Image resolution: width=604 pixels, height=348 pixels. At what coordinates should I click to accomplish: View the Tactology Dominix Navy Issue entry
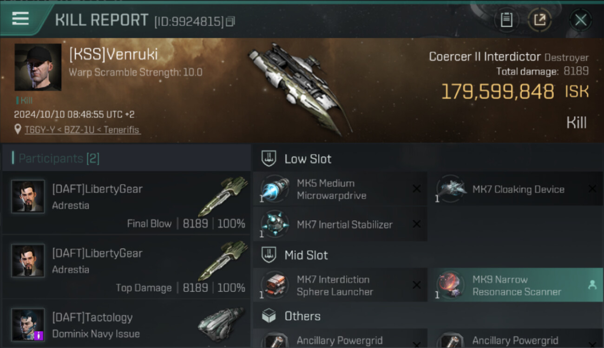[126, 324]
